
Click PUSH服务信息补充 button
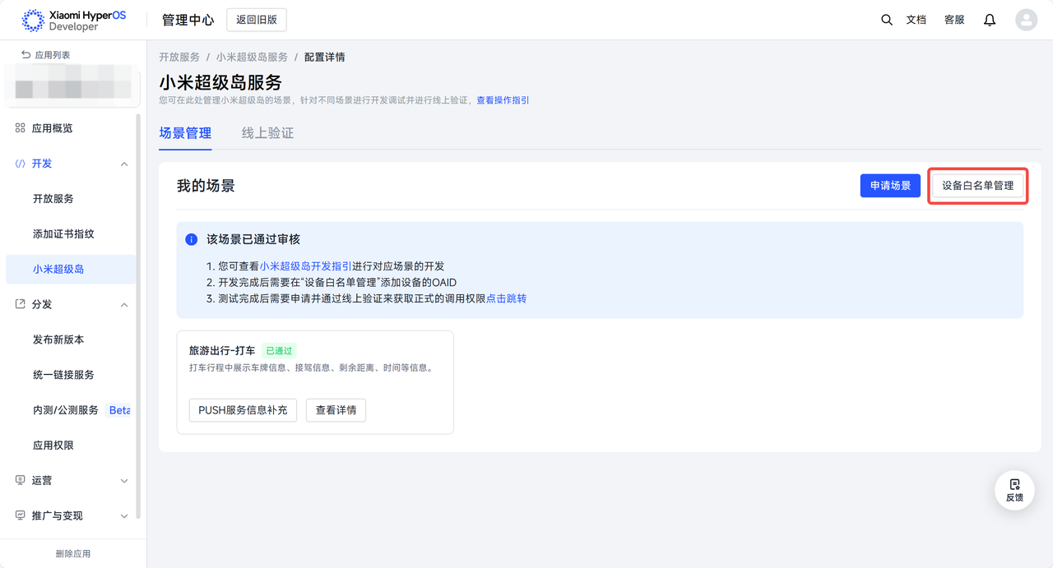pyautogui.click(x=243, y=410)
